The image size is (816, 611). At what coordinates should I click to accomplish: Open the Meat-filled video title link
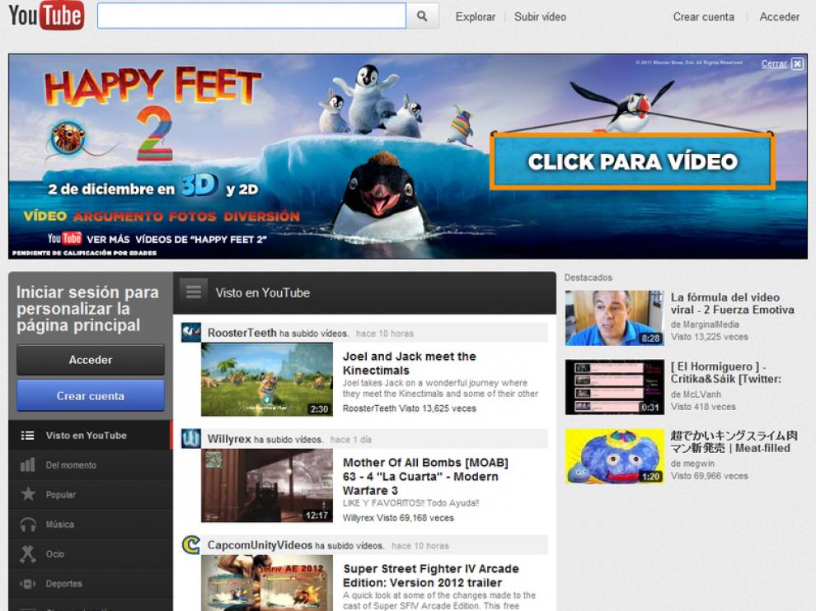[734, 441]
